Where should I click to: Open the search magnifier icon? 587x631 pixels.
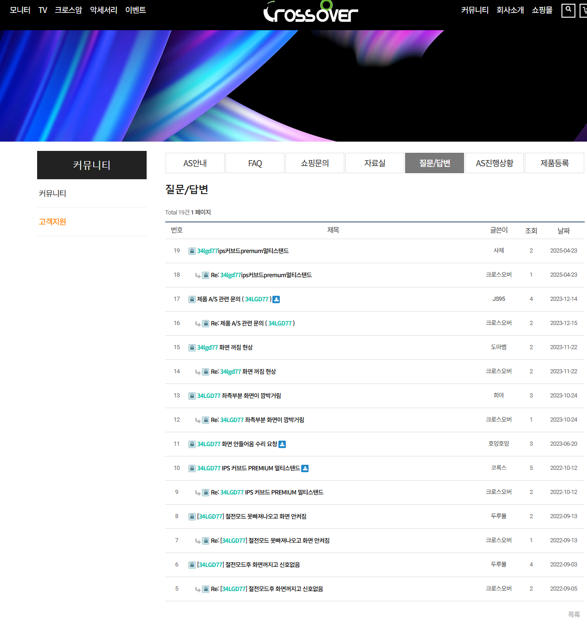[568, 10]
